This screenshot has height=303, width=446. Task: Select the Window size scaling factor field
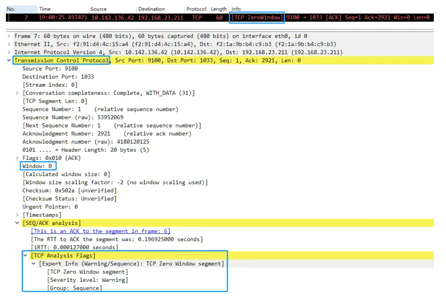(x=115, y=182)
